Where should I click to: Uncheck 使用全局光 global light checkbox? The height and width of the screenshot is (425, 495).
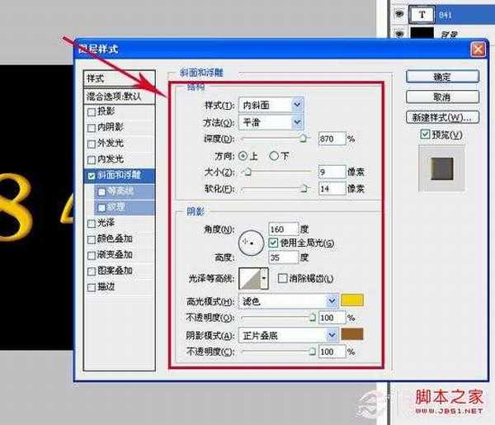click(x=274, y=243)
